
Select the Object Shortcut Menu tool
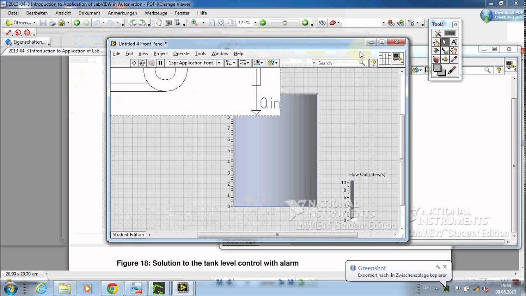pyautogui.click(x=445, y=51)
